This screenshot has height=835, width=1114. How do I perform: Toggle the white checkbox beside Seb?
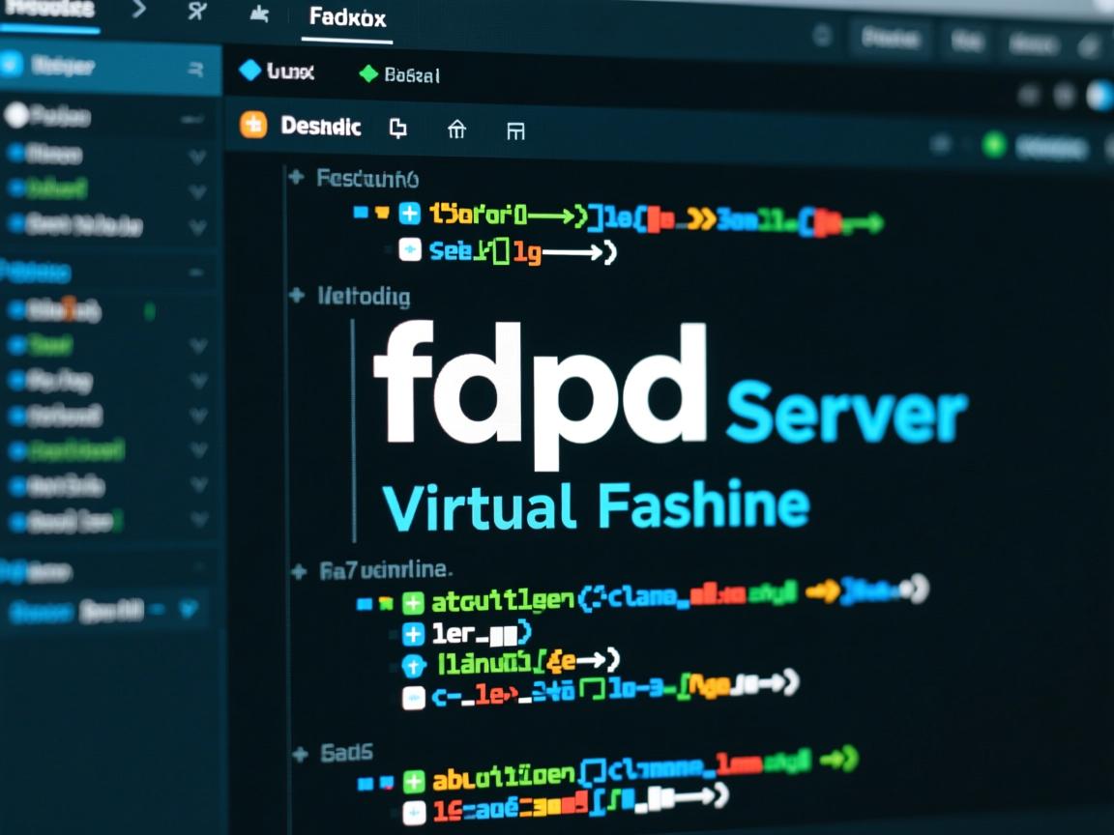coord(410,251)
